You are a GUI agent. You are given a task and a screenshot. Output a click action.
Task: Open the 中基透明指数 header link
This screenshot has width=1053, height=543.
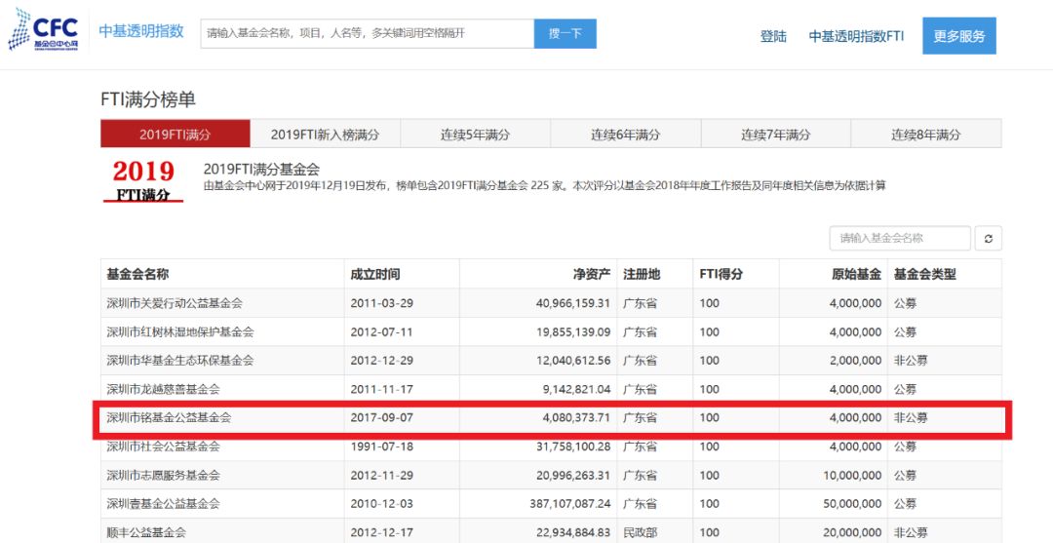(141, 31)
